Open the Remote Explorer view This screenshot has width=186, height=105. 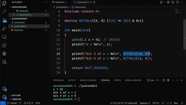pyautogui.click(x=4, y=37)
